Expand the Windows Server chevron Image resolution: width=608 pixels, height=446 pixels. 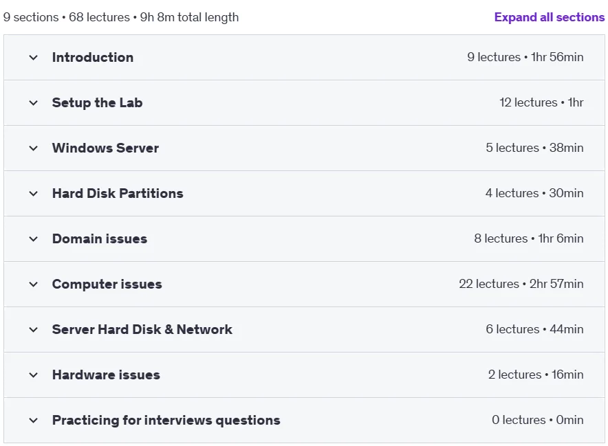33,148
